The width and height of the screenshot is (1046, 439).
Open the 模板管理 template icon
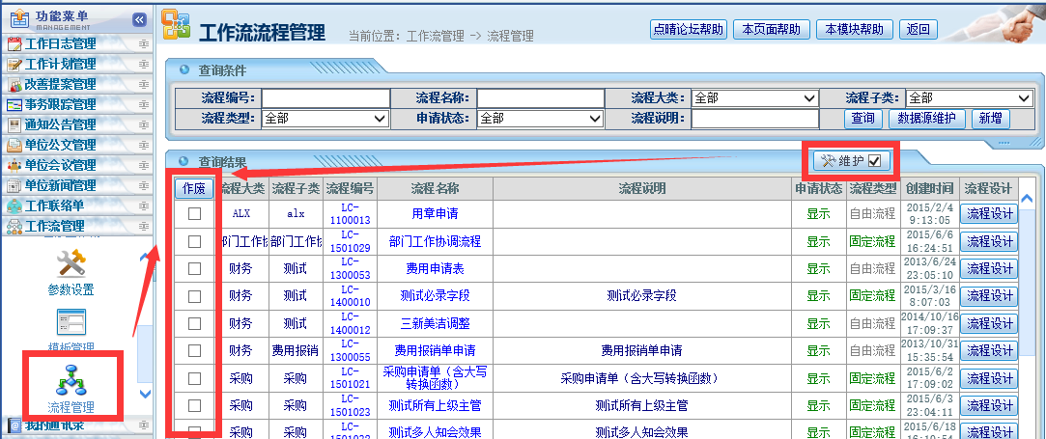coord(71,322)
